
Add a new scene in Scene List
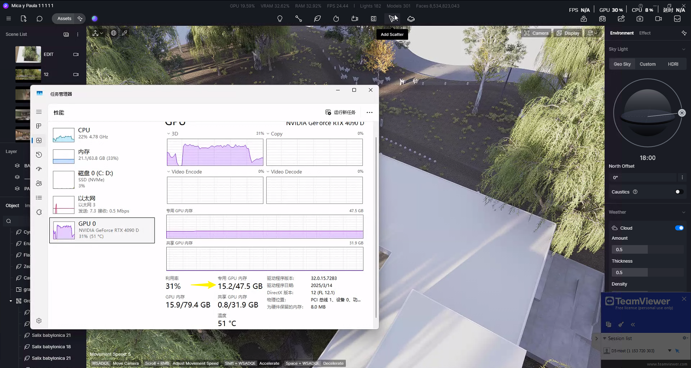[66, 34]
